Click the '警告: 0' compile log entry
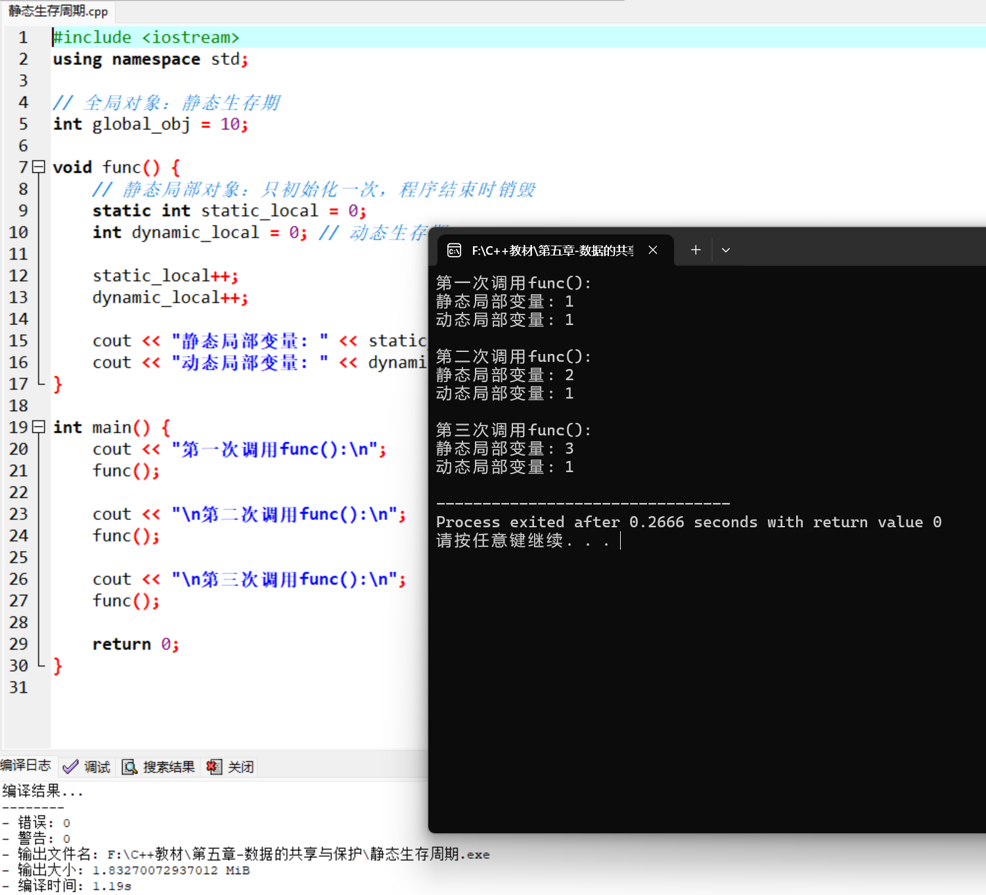986x895 pixels. tap(36, 839)
